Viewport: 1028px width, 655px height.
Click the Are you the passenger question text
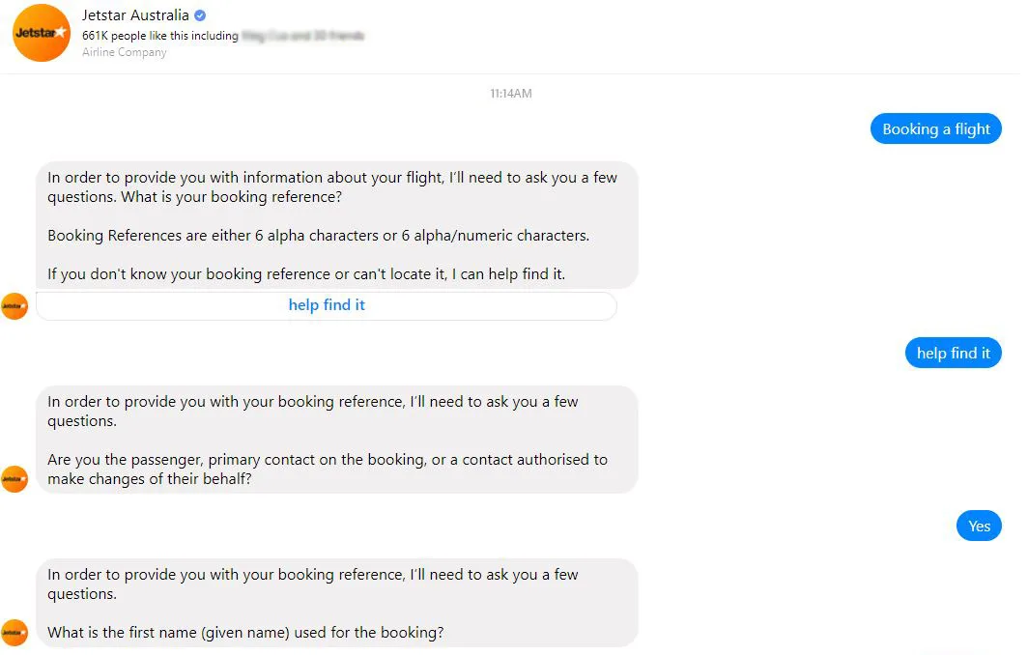[328, 460]
